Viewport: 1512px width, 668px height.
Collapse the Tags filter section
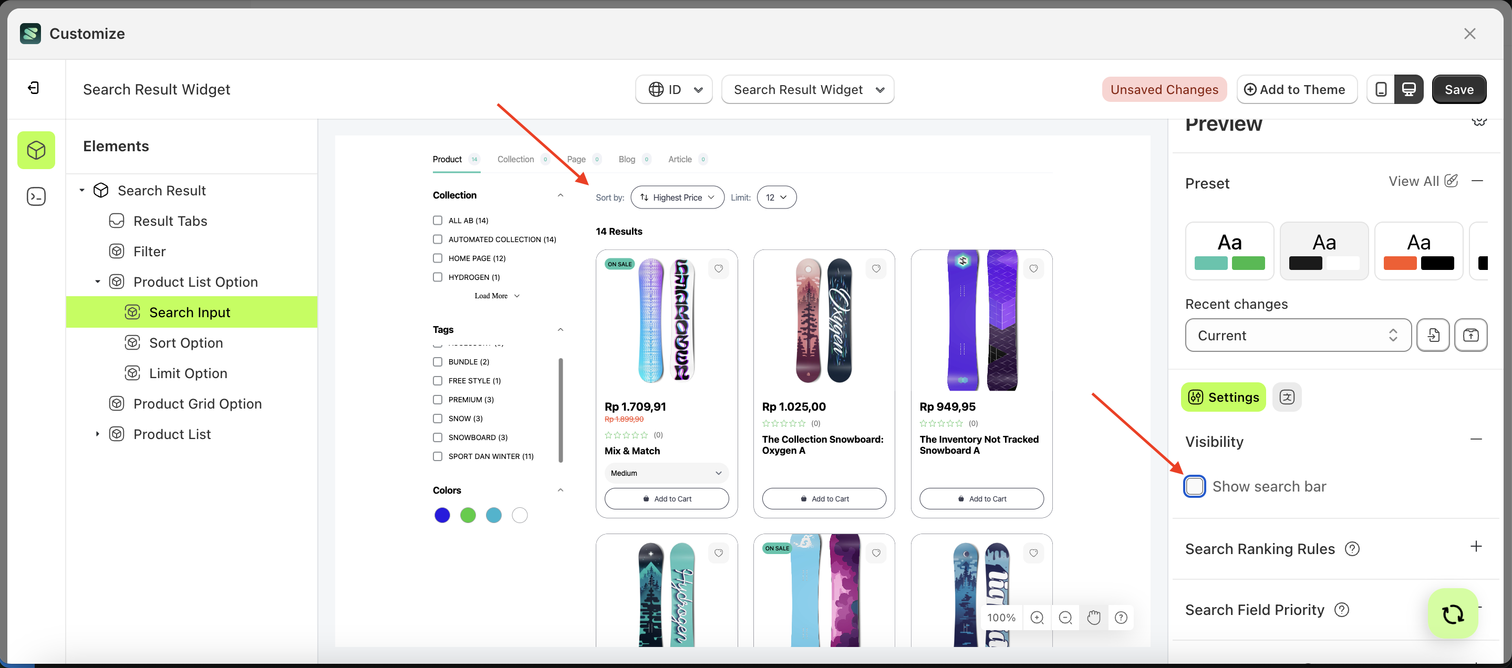point(560,329)
